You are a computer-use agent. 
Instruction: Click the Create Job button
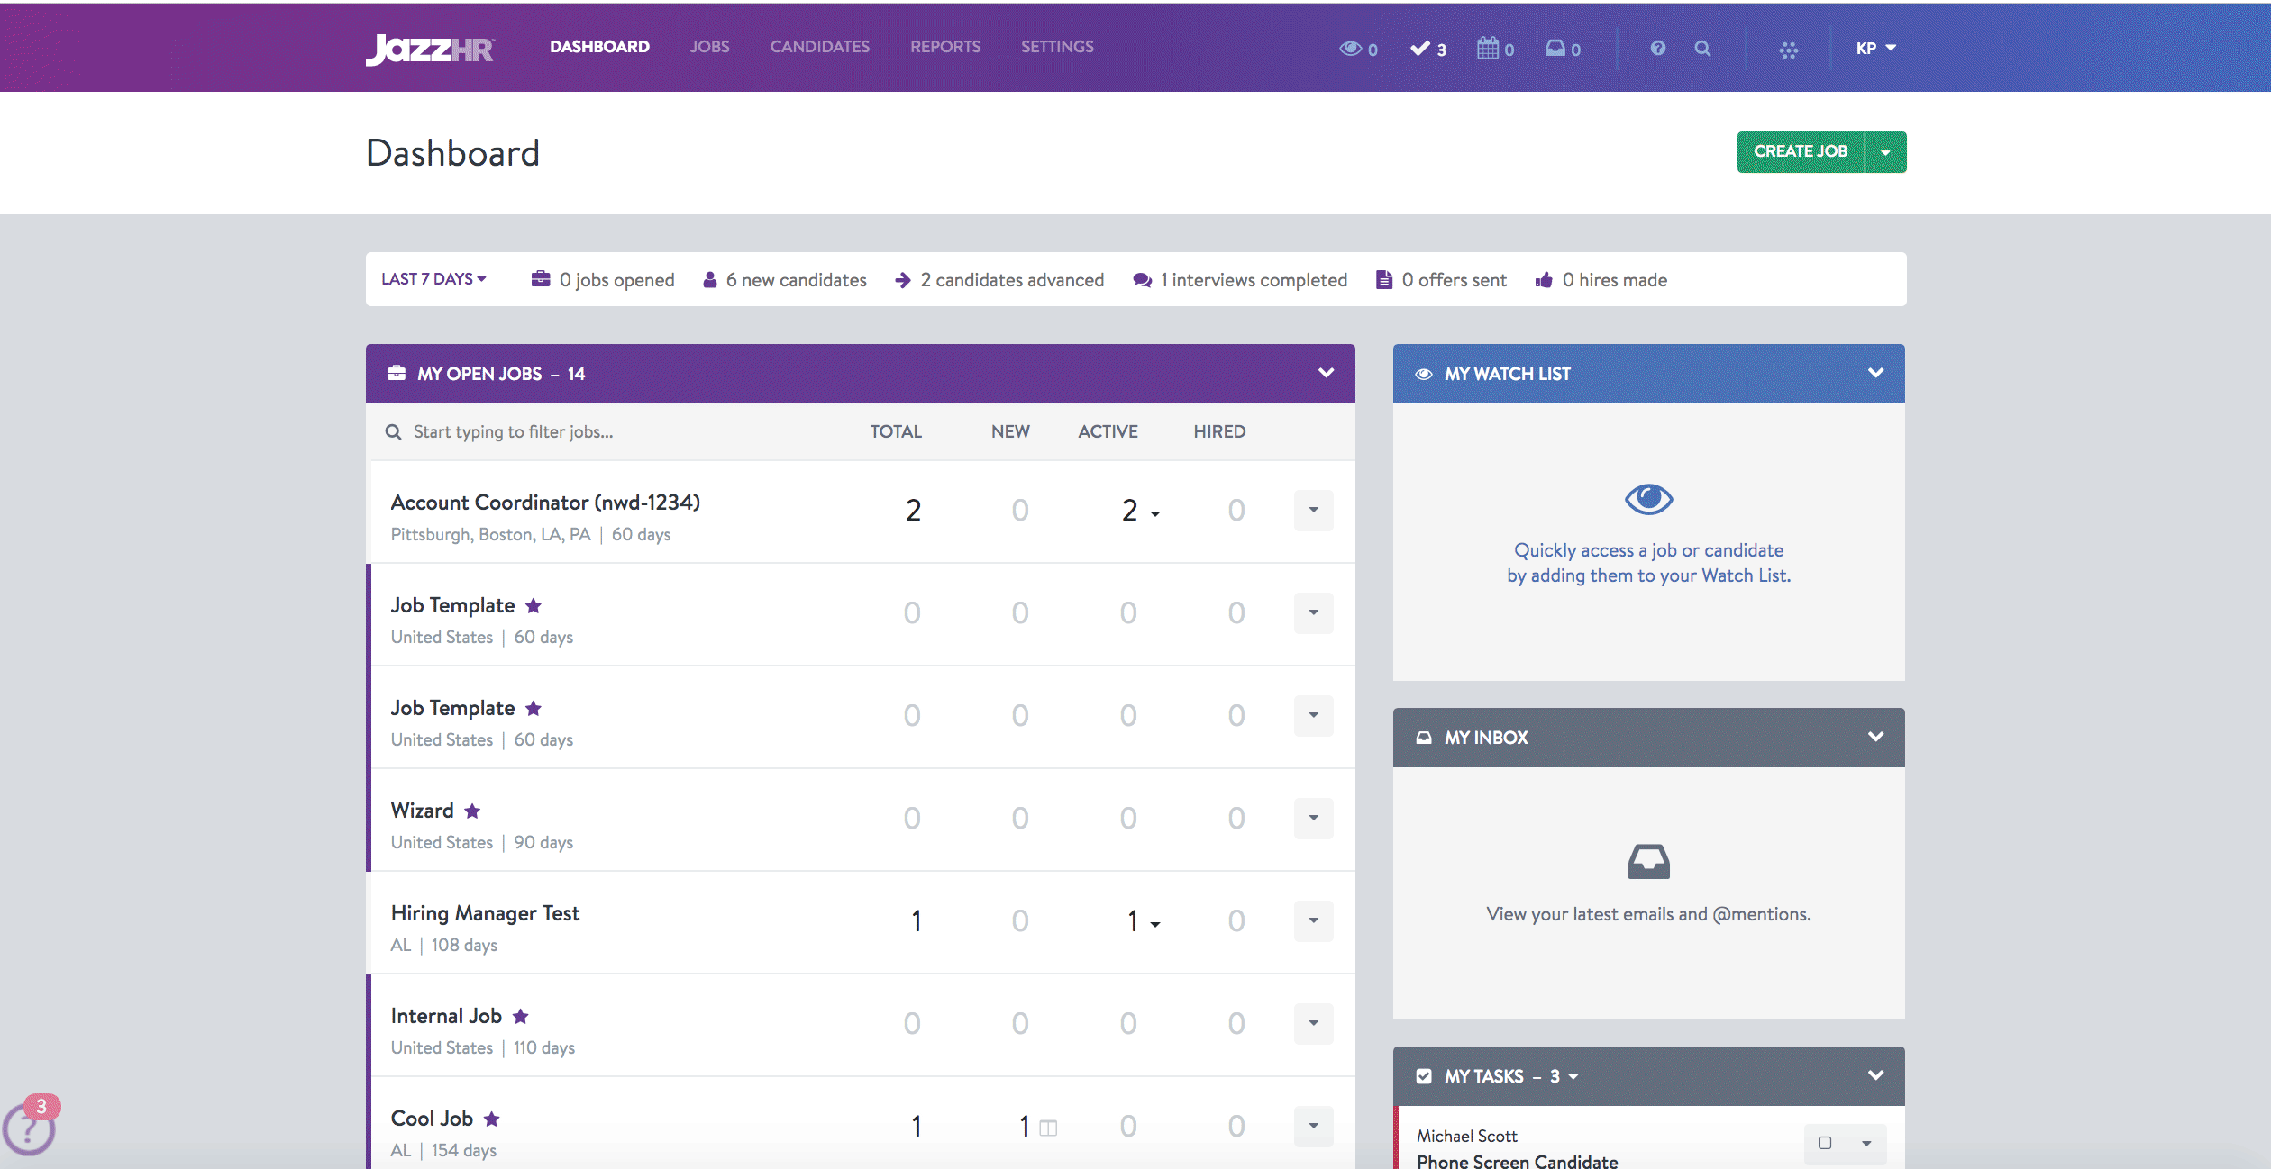(1800, 152)
